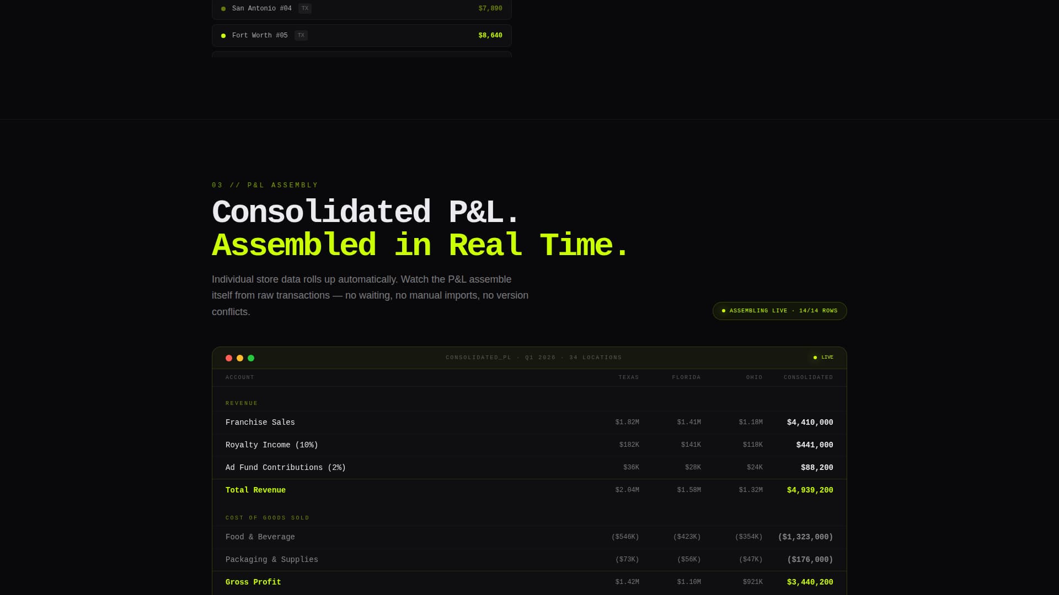Click the Revenue section label
The width and height of the screenshot is (1059, 595).
(x=242, y=403)
